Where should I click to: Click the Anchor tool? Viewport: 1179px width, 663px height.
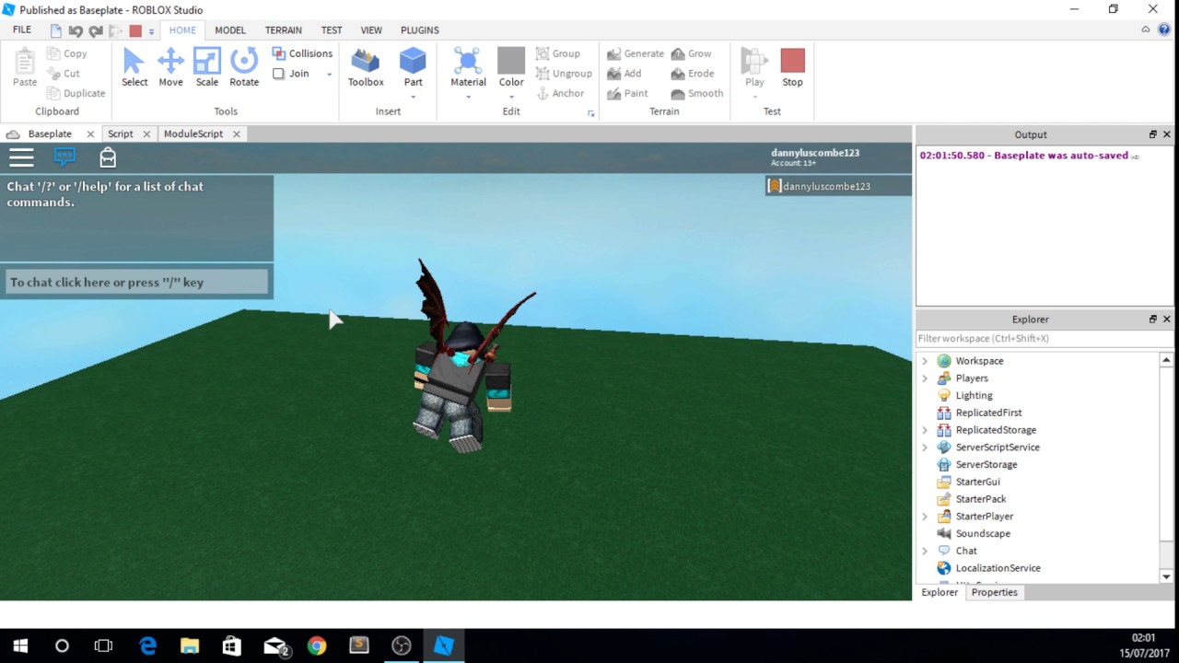click(560, 93)
